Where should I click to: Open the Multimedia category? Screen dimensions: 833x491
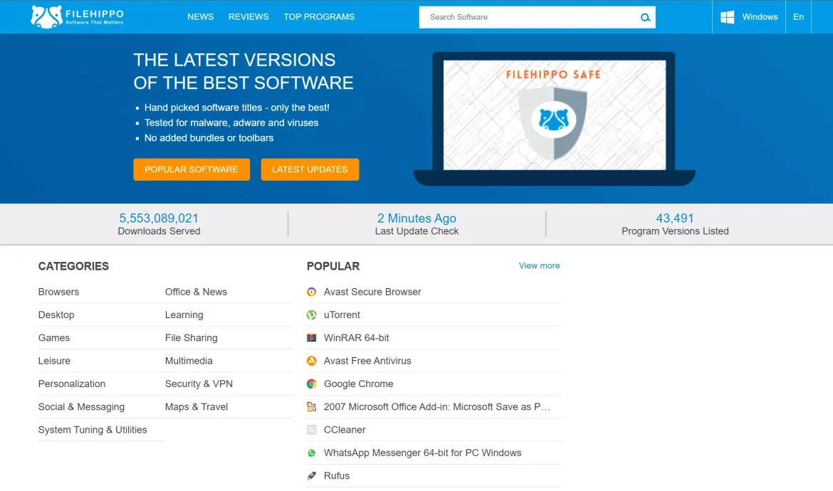(189, 361)
